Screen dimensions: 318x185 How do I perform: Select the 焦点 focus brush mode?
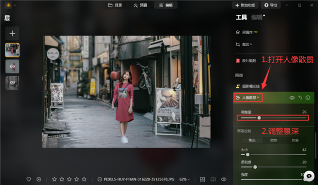pyautogui.click(x=252, y=140)
